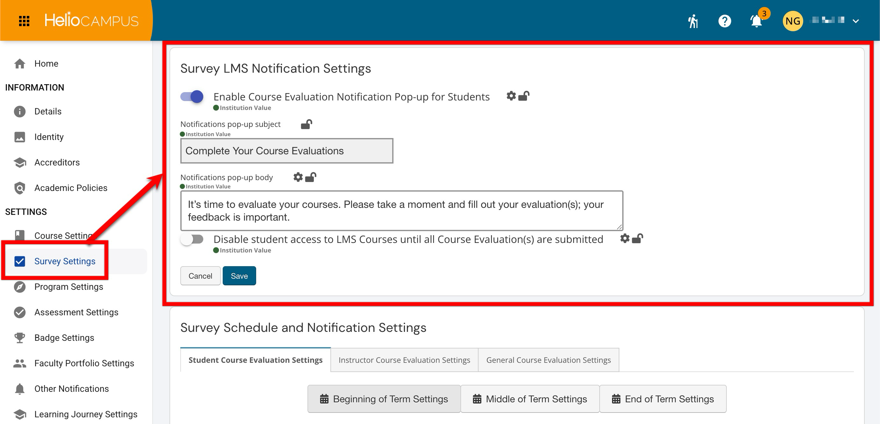The height and width of the screenshot is (424, 880).
Task: Click gear icon next to Notifications pop-up body
Action: click(298, 177)
